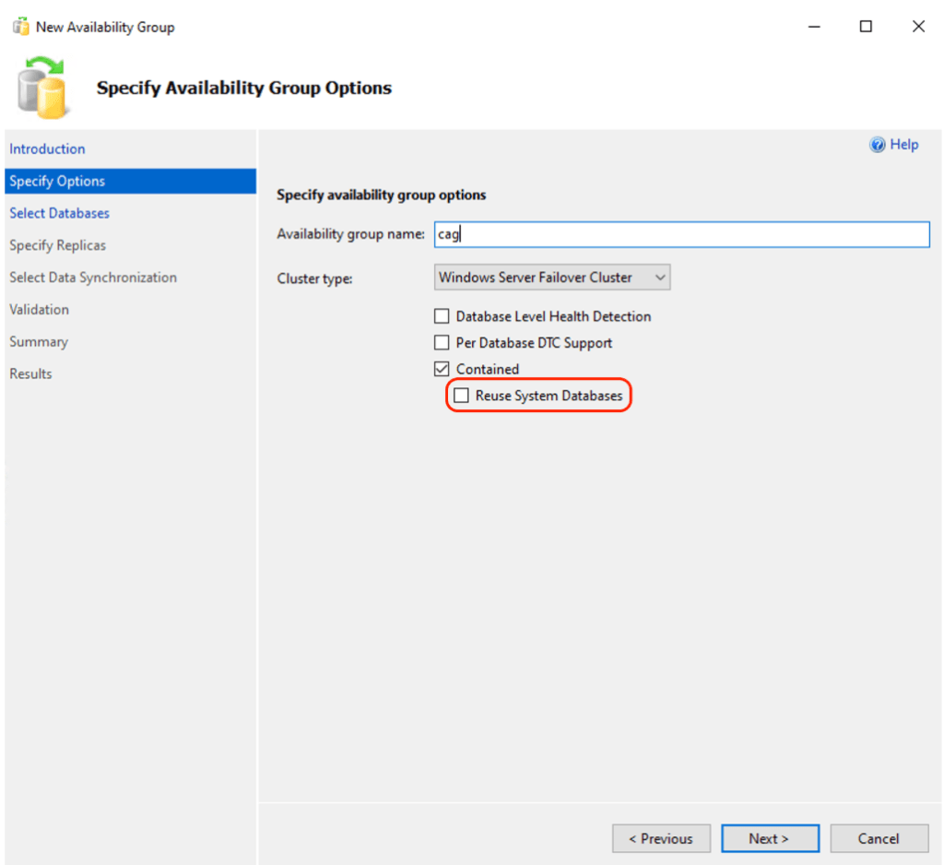Viewport: 944px width, 865px height.
Task: Click the availability group wizard header icon
Action: [42, 88]
